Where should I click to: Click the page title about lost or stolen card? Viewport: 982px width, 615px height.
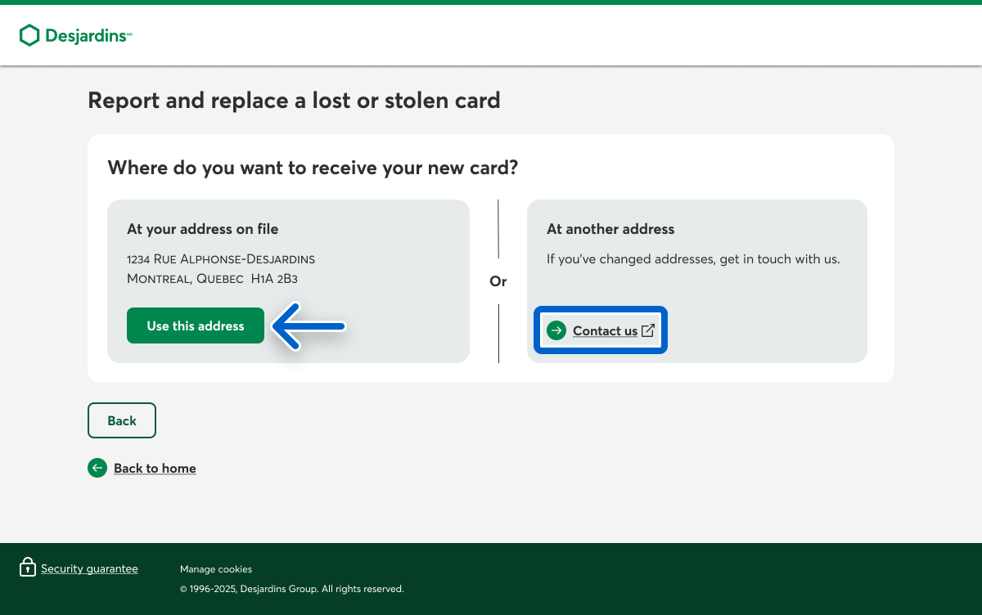[x=294, y=101]
